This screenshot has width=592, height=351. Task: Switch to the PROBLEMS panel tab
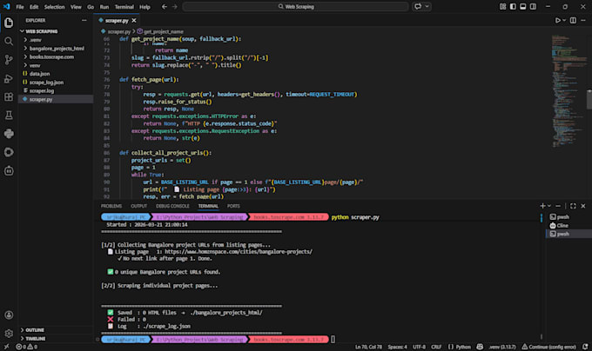pos(111,206)
